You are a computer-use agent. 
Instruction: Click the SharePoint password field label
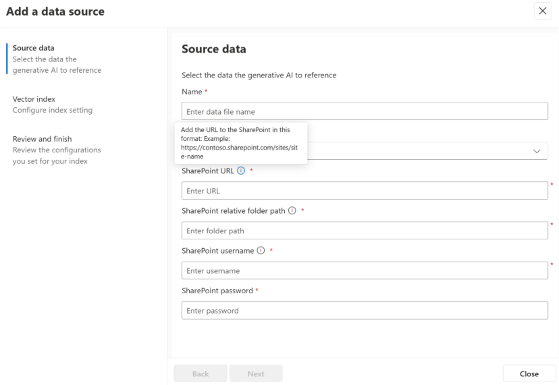217,291
